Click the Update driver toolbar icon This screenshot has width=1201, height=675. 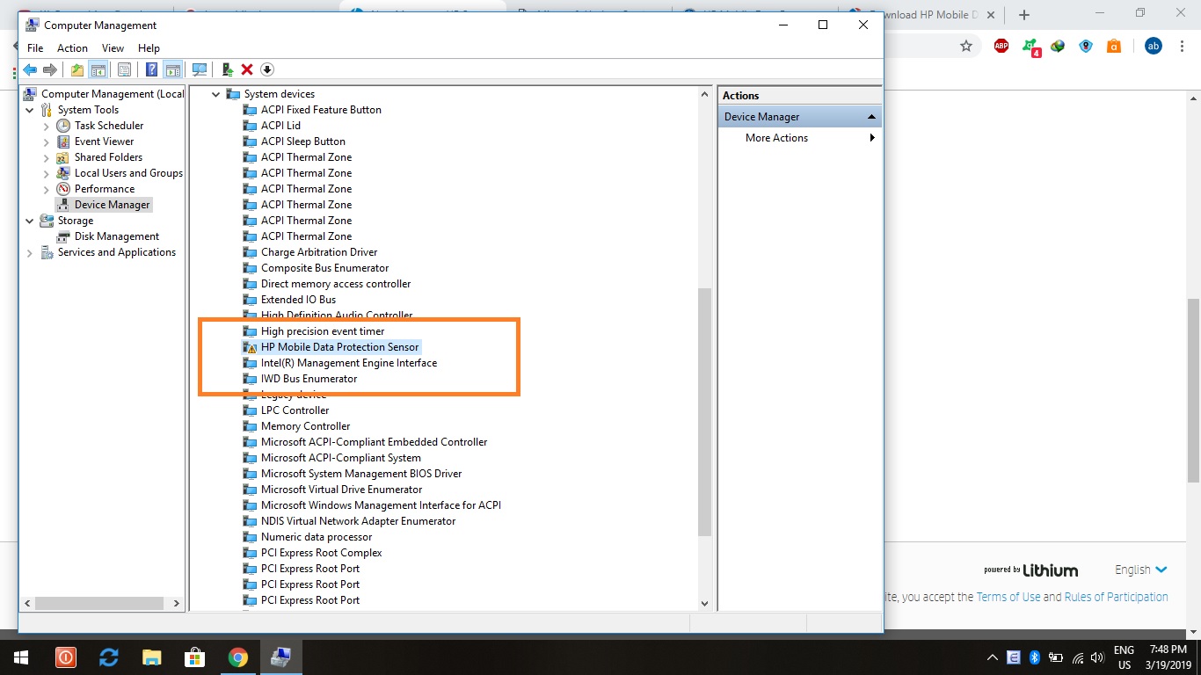[227, 69]
